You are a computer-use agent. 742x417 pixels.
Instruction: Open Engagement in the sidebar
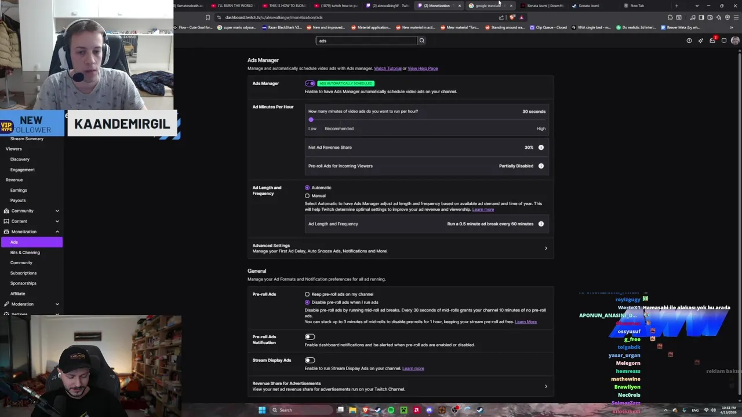(22, 170)
